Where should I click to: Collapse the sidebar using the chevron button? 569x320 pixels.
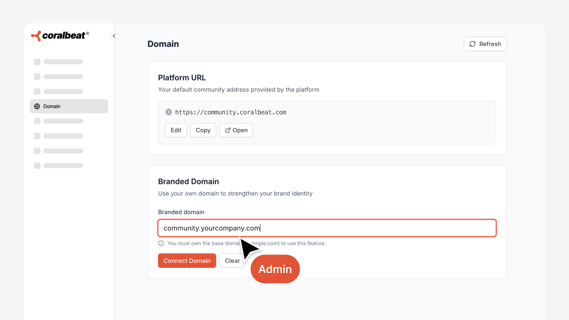coord(114,36)
